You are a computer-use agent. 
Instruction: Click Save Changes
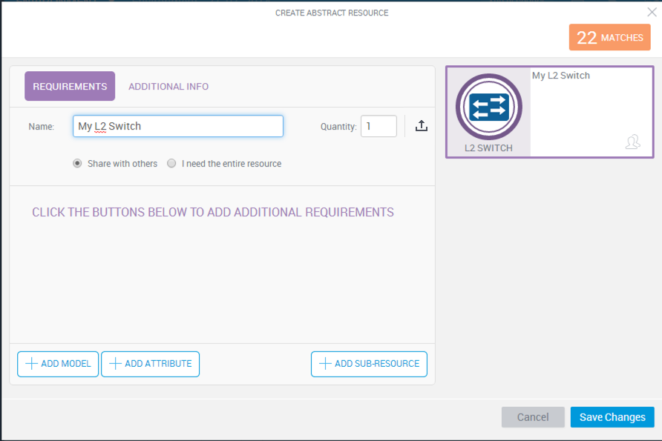pos(612,417)
